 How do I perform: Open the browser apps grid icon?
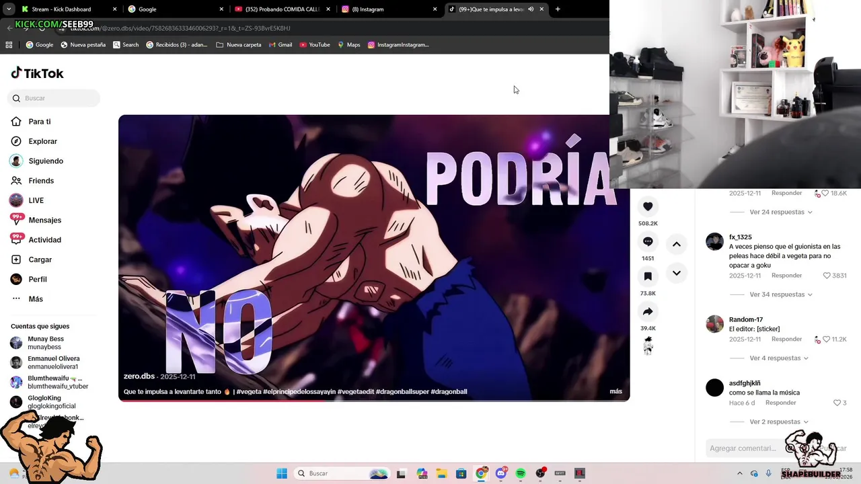[x=9, y=45]
